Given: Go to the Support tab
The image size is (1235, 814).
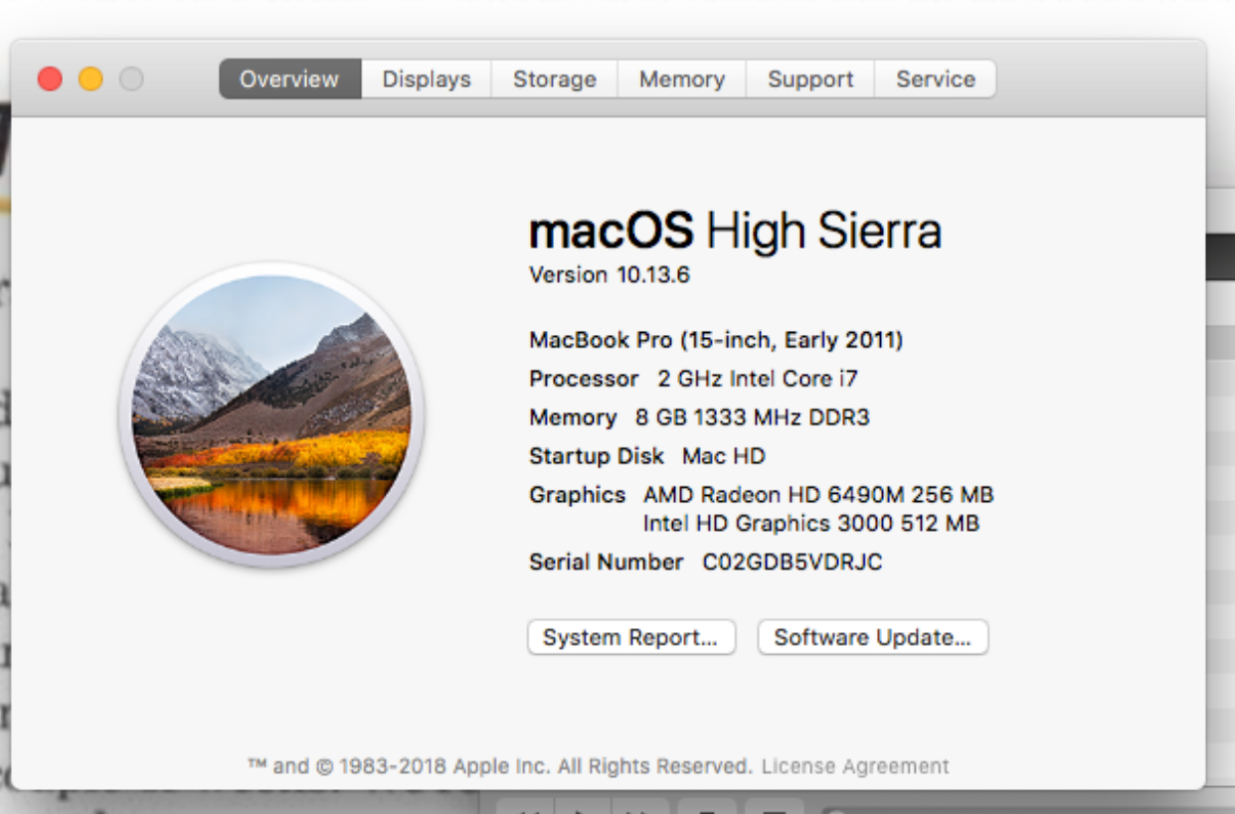Looking at the screenshot, I should click(810, 80).
